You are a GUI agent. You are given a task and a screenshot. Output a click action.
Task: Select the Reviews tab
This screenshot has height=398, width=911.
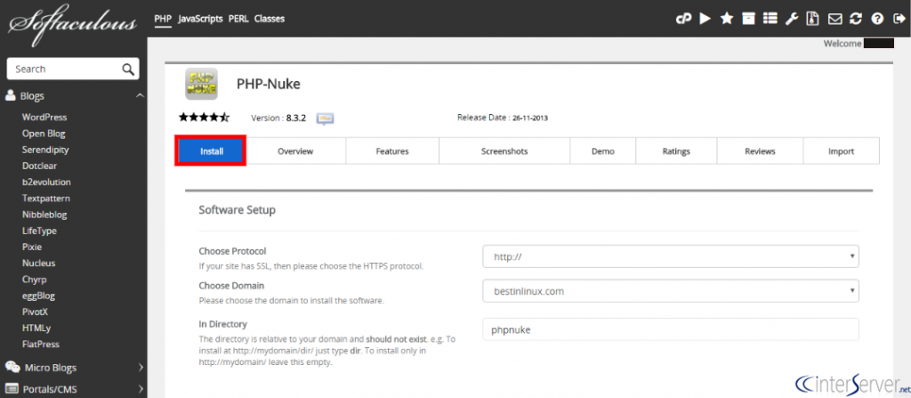pyautogui.click(x=760, y=151)
